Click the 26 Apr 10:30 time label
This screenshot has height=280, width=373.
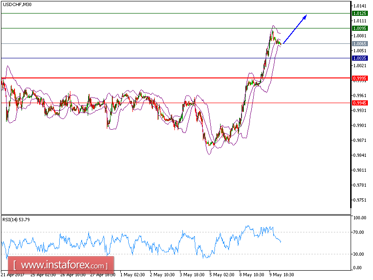(x=73, y=275)
